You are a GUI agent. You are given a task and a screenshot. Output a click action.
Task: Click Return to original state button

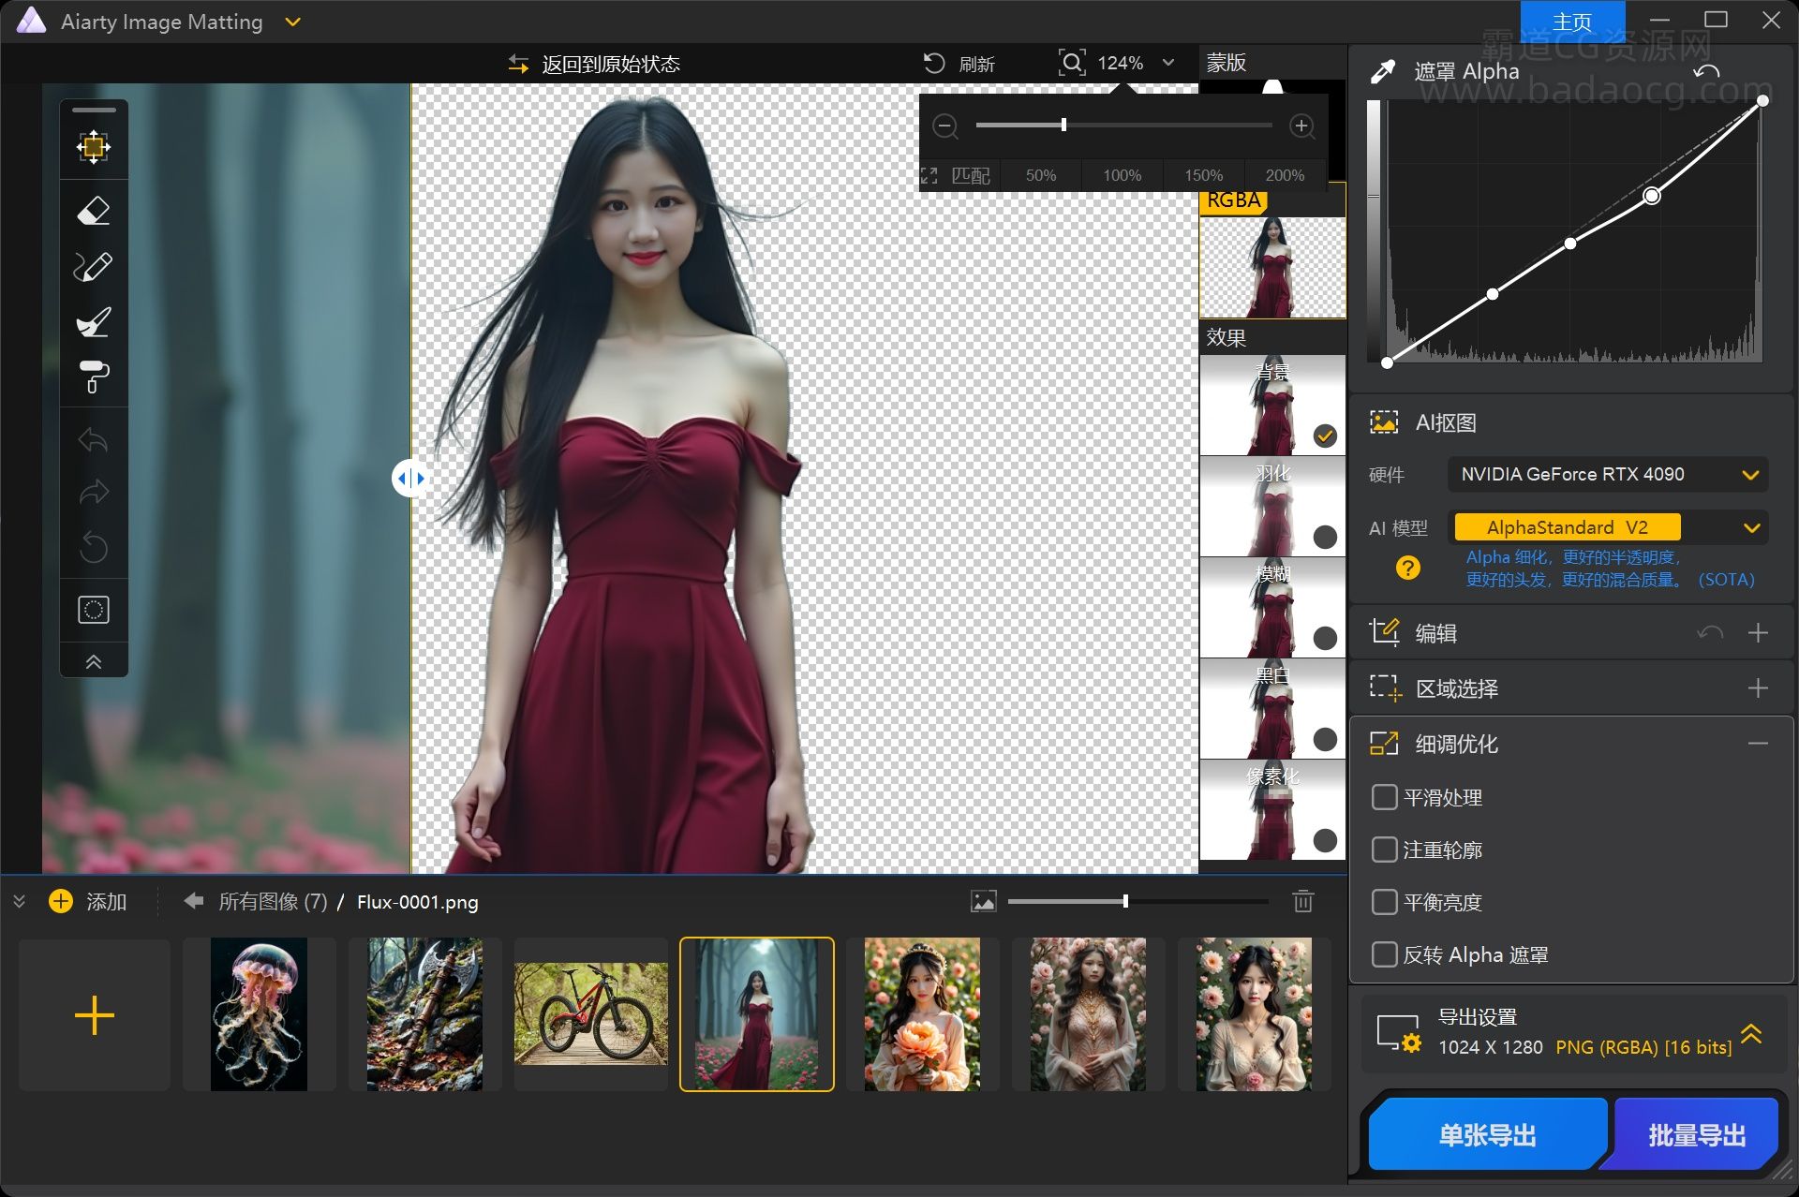pyautogui.click(x=594, y=64)
